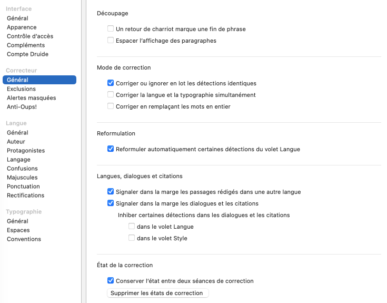387x303 pixels.
Task: Disable 'Reformuler automatiquement certaines détections' checkbox
Action: [x=111, y=149]
